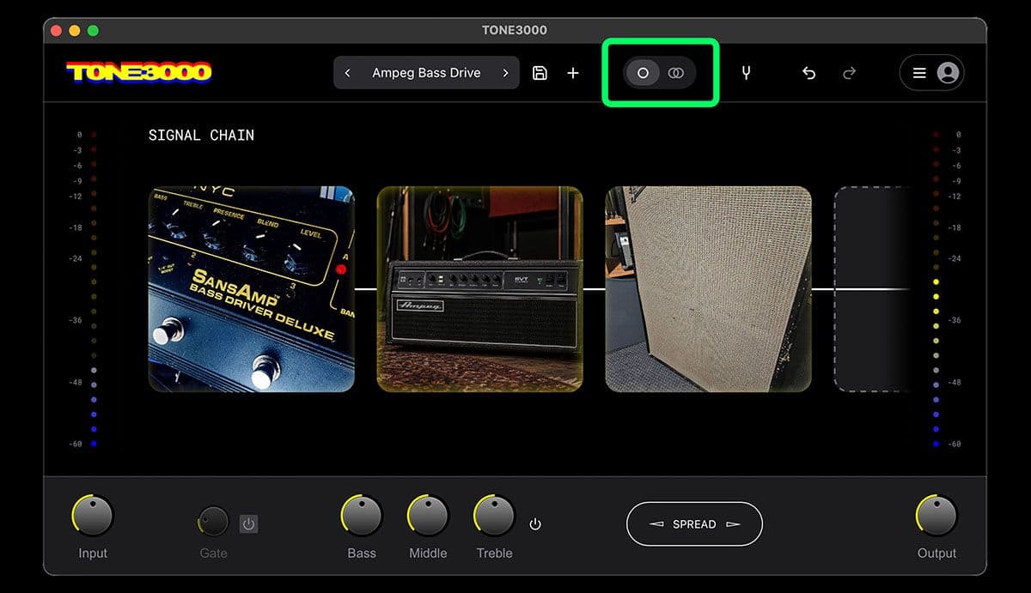The image size is (1031, 593).
Task: Click the TONE3000 window title
Action: (x=515, y=30)
